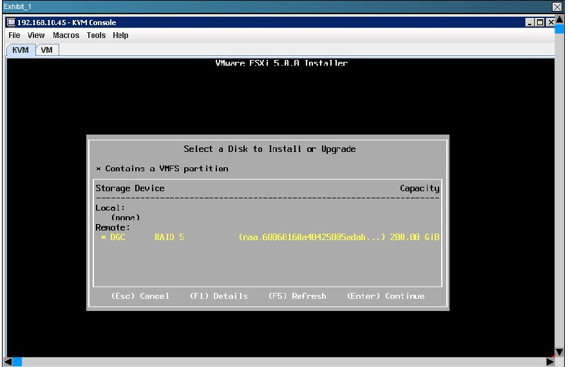Image resolution: width=568 pixels, height=367 pixels.
Task: Click the VMware ESXi 5.0.0 Installer title
Action: click(x=281, y=63)
